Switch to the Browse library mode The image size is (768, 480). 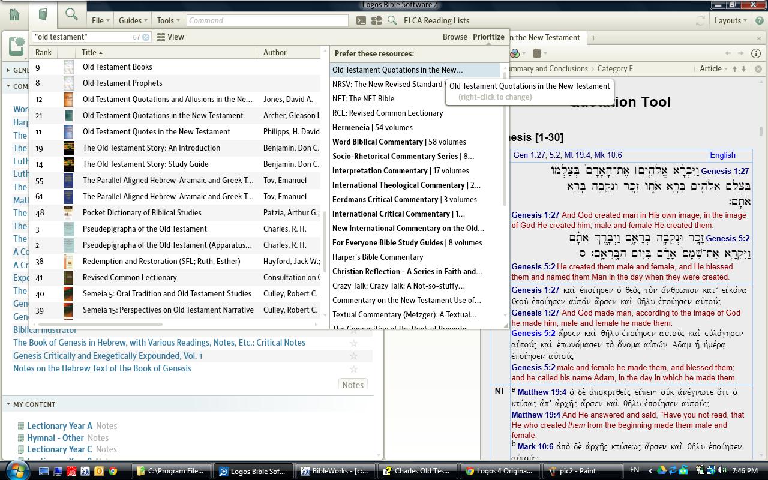[x=454, y=37]
